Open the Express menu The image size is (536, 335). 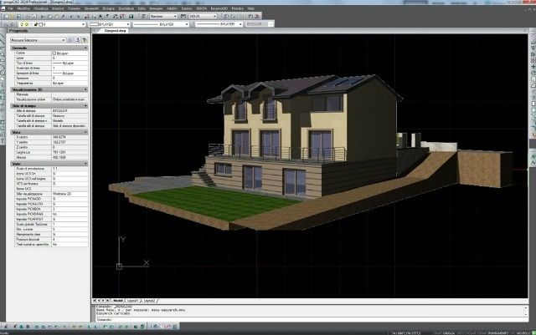[x=187, y=8]
